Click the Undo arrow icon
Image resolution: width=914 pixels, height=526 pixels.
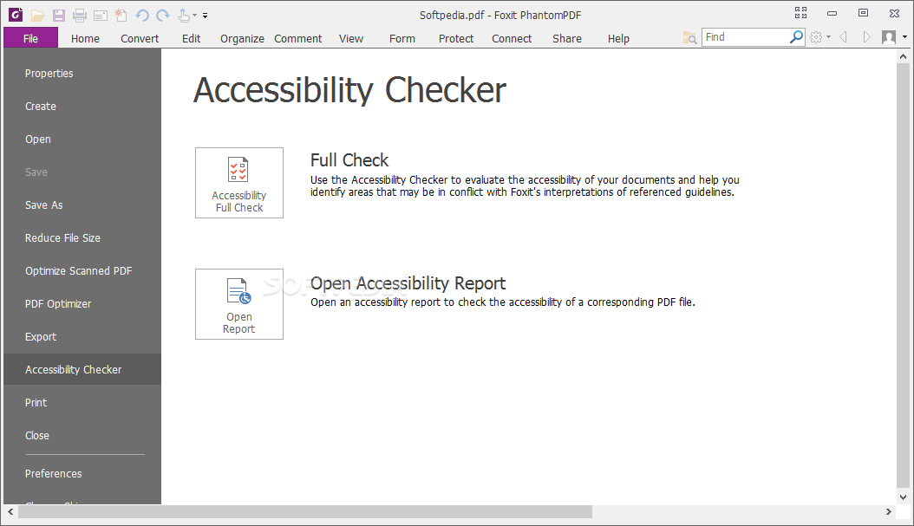(x=142, y=15)
